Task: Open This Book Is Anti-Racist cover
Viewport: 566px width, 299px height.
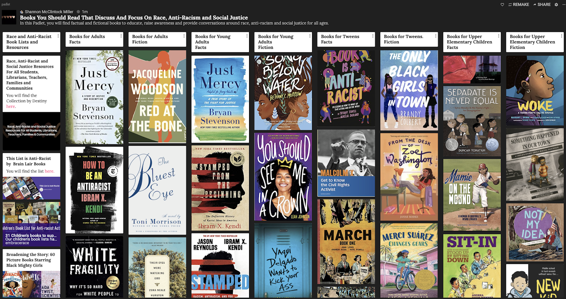Action: pyautogui.click(x=346, y=88)
